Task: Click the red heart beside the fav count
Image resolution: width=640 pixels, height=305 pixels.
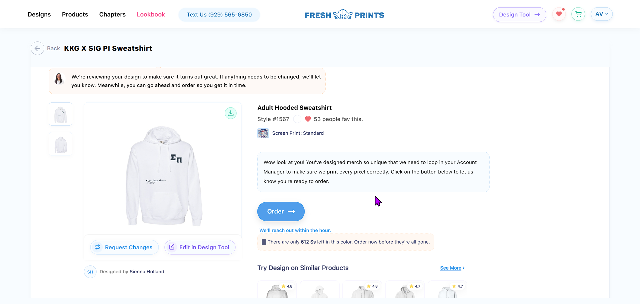Action: (308, 119)
